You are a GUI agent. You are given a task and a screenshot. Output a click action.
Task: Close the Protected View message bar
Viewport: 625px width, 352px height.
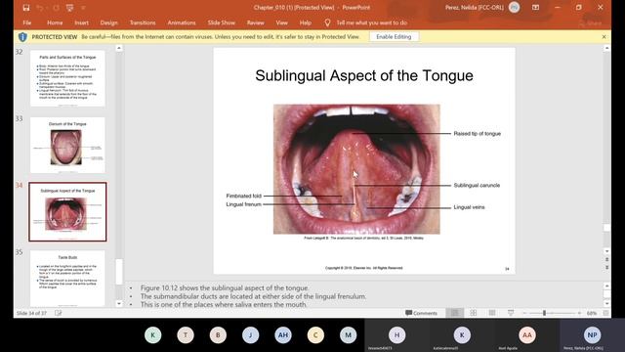pyautogui.click(x=604, y=37)
